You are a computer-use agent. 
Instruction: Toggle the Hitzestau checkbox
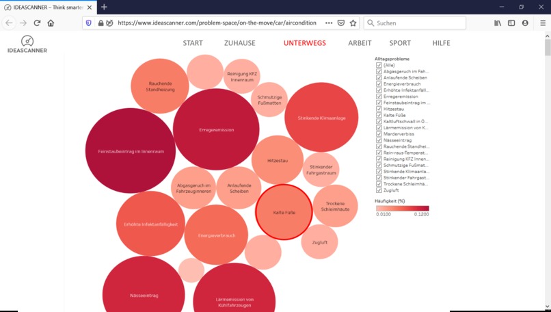[379, 109]
